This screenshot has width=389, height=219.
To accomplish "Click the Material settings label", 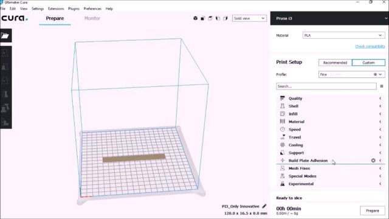I will point(297,122).
